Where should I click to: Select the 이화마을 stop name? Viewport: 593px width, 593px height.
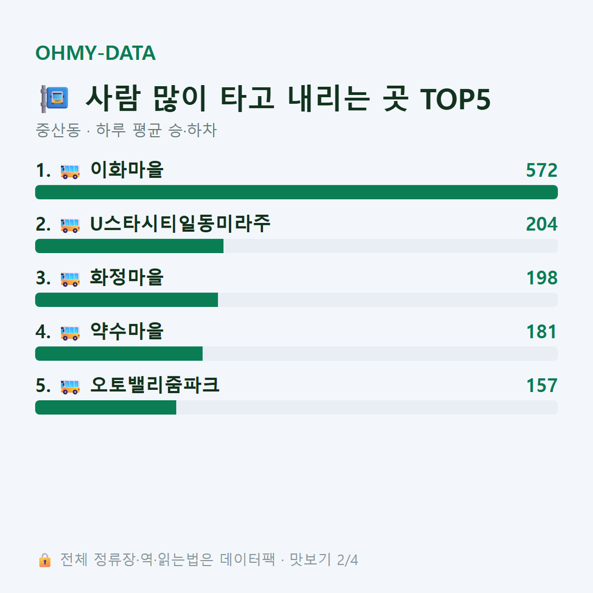point(127,170)
